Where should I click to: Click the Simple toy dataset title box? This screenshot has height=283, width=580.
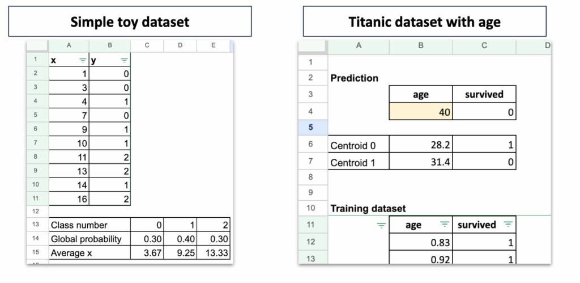pos(130,22)
